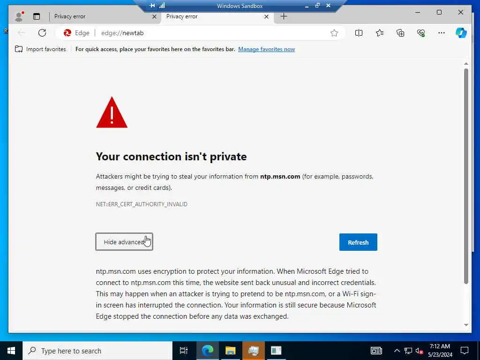Open the Windows Start menu
The width and height of the screenshot is (480, 360).
[x=11, y=351]
